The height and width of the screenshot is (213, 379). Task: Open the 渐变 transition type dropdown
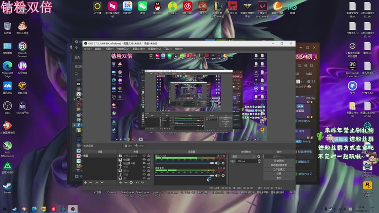(243, 157)
